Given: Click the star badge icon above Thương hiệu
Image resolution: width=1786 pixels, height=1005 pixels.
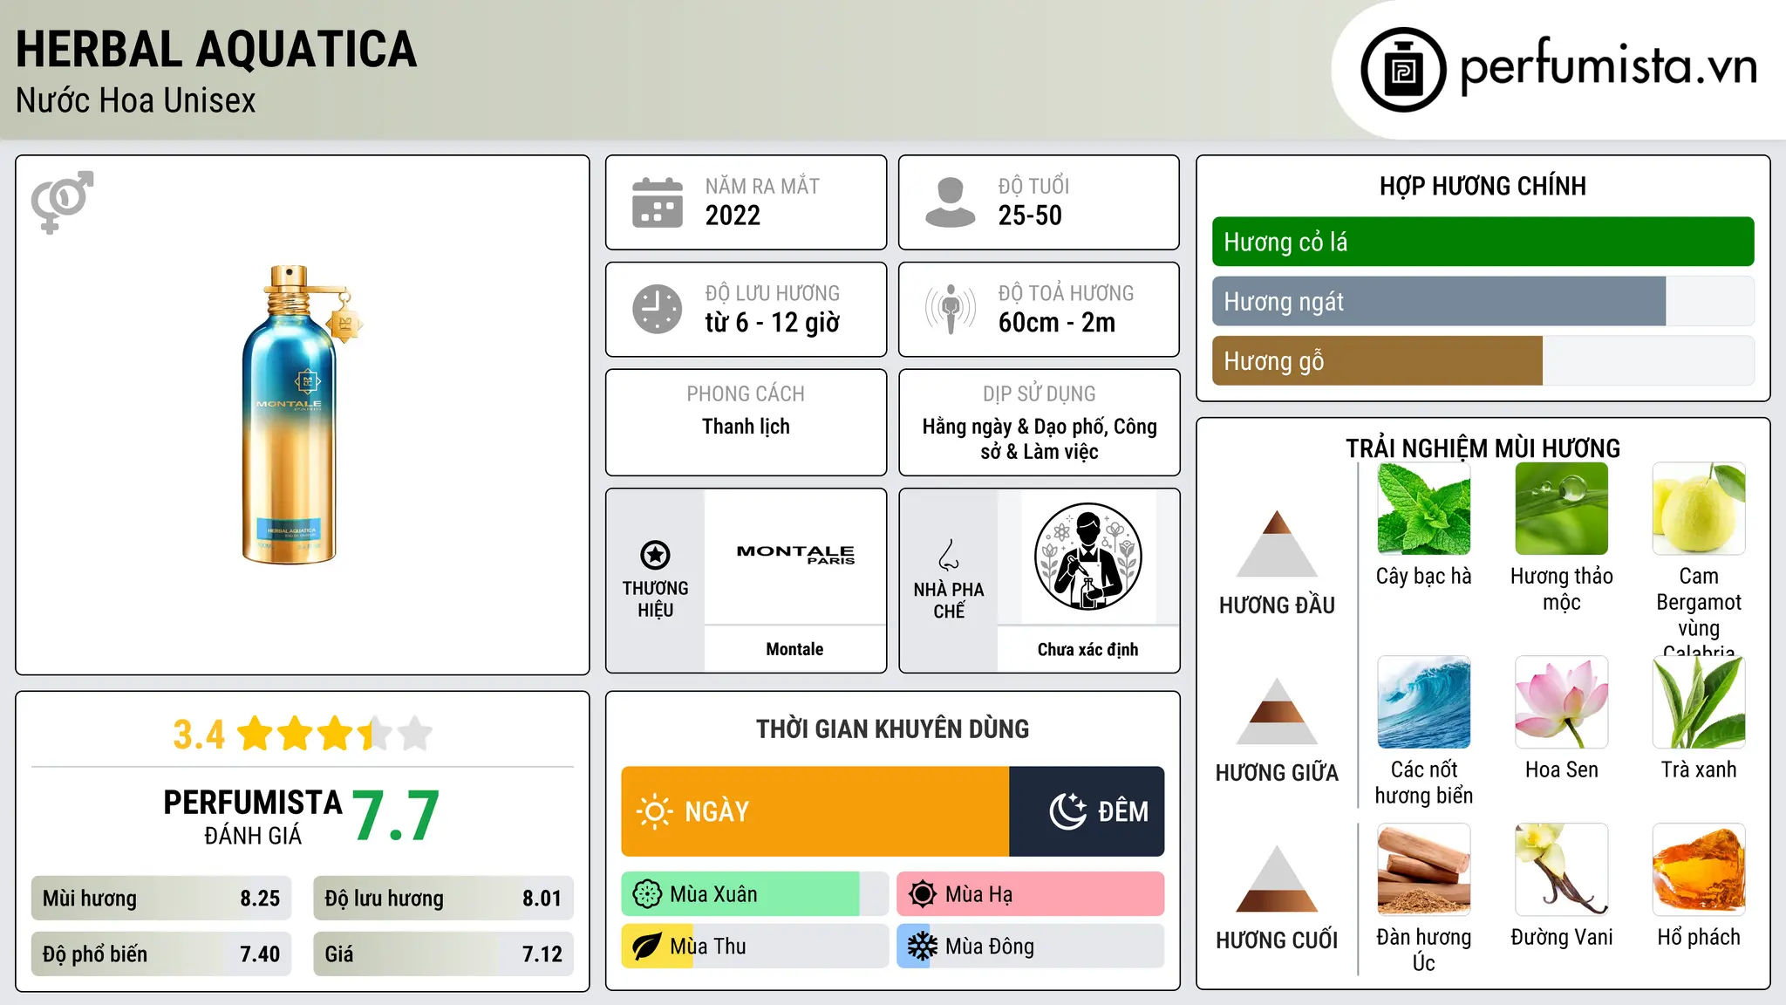Looking at the screenshot, I should point(655,555).
